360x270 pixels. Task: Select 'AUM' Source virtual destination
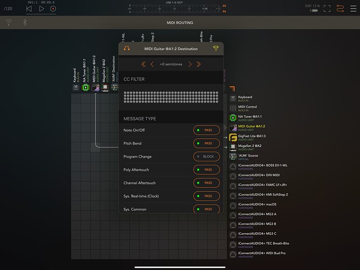[244, 157]
